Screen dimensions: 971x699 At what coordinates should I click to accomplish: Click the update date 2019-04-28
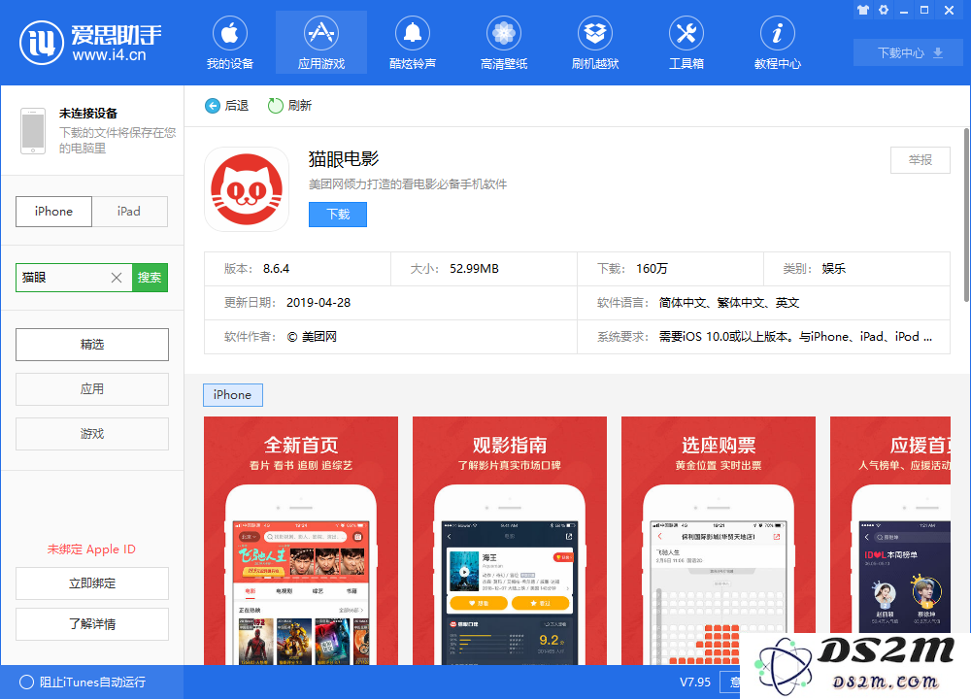(x=318, y=303)
